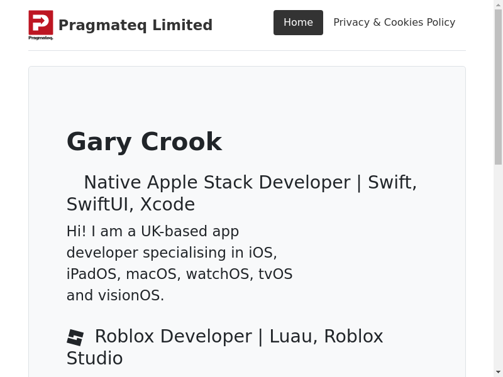Click the word 'Studio' under Roblox Developer
Viewport: 503px width, 377px height.
point(94,358)
